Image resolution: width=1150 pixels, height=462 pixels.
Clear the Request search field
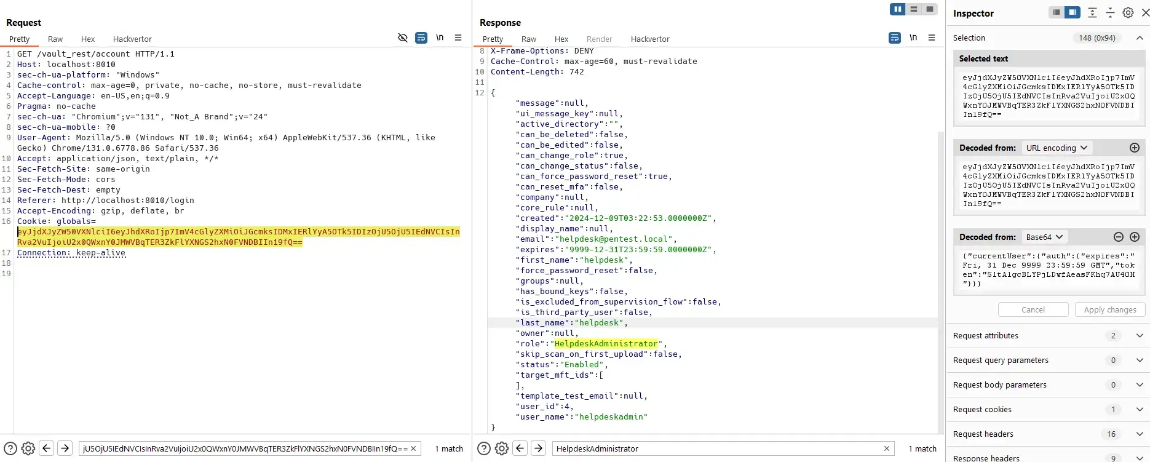click(x=413, y=448)
